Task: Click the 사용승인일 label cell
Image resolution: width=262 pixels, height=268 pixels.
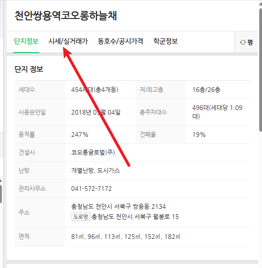Action: tap(40, 112)
